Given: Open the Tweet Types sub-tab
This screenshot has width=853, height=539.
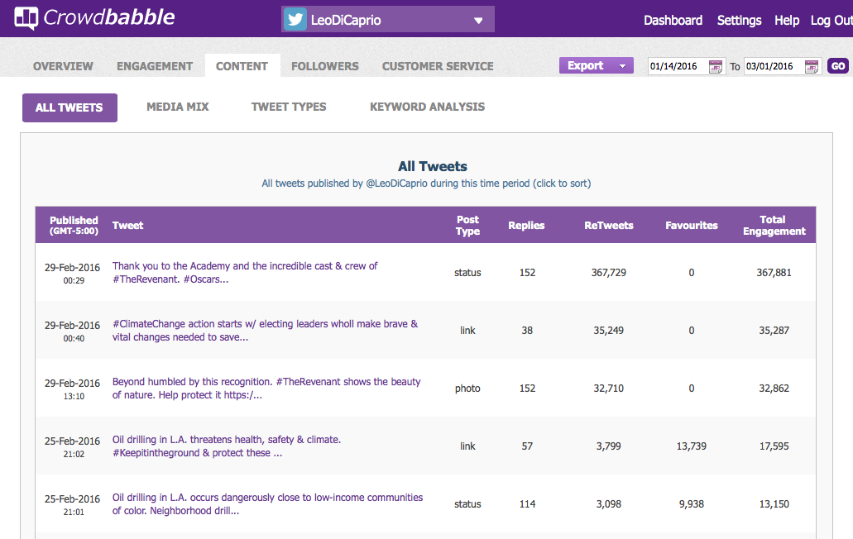Looking at the screenshot, I should (289, 107).
